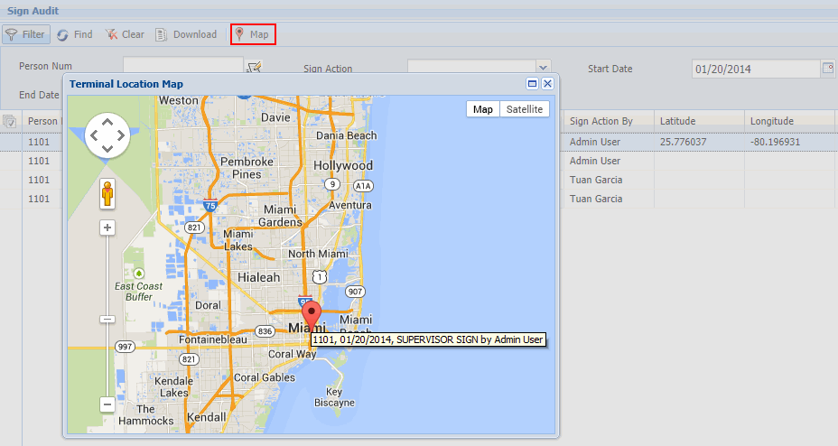Click the red location marker on Miami

(x=312, y=317)
